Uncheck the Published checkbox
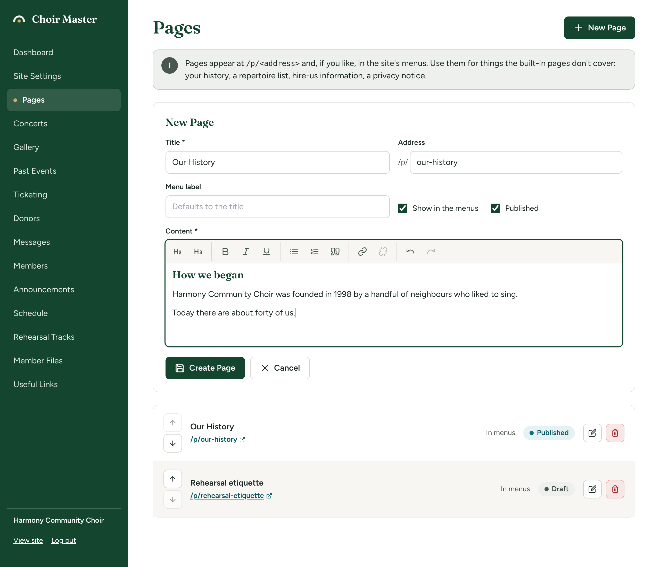 (x=495, y=208)
